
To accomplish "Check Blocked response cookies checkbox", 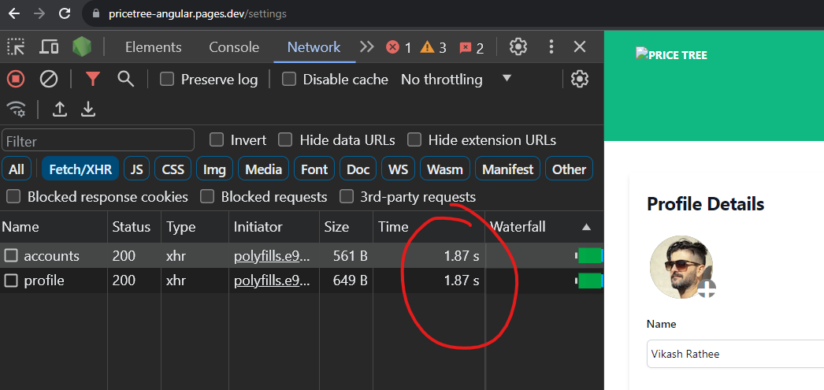I will pyautogui.click(x=13, y=197).
